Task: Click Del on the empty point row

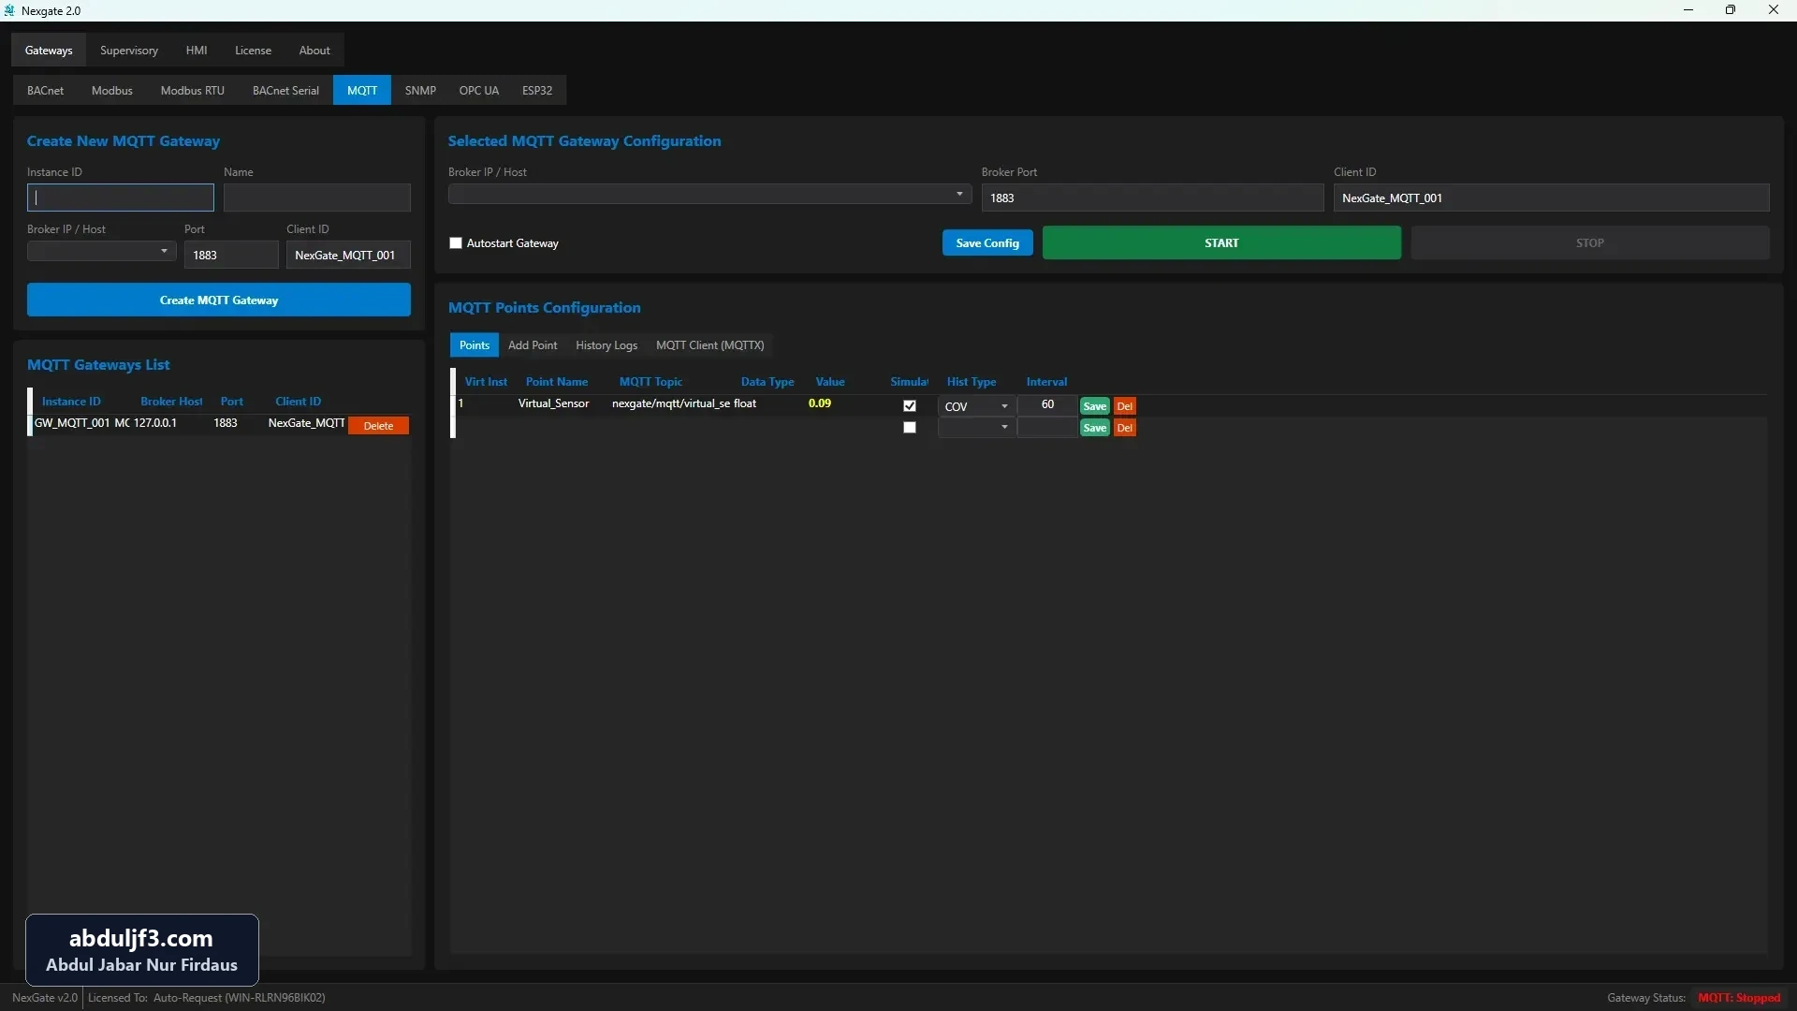Action: [x=1125, y=428]
